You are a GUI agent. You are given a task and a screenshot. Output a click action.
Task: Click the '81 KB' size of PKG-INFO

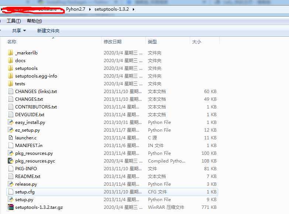210,169
